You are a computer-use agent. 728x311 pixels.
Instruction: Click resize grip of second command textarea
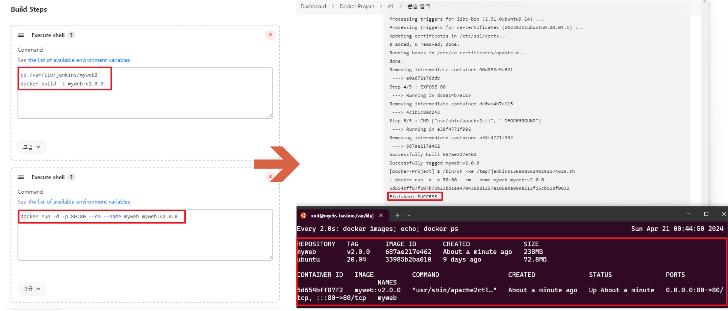click(x=271, y=258)
